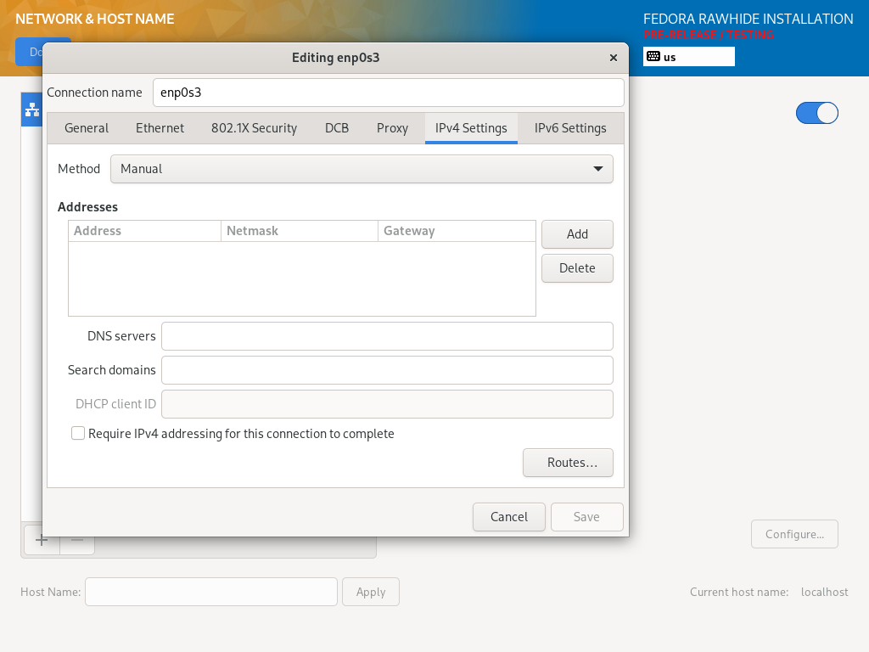Click the Netmask column header
This screenshot has height=652, width=869.
[300, 231]
